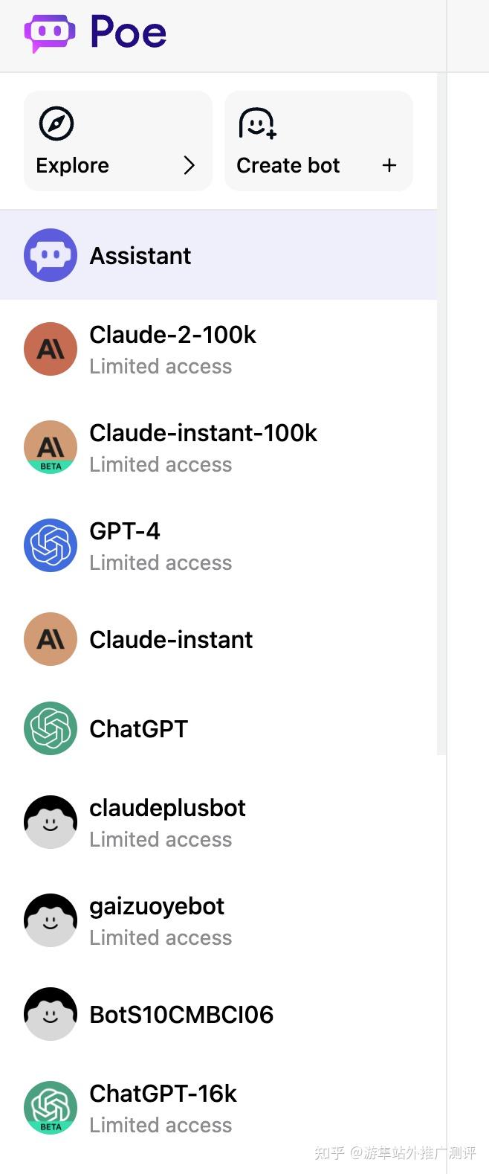Expand Explore via its chevron arrow
Image resolution: width=489 pixels, height=1174 pixels.
(190, 166)
